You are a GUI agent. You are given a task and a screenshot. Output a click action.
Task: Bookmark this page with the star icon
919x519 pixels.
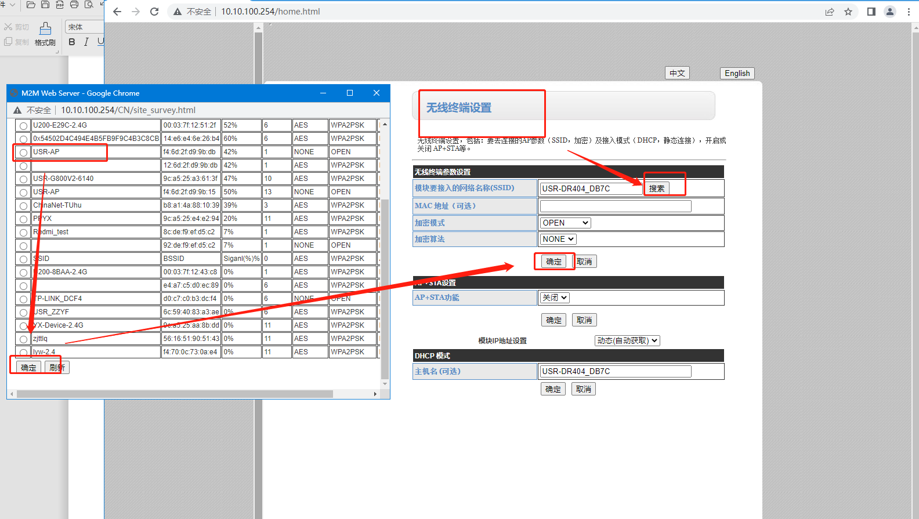pos(848,12)
